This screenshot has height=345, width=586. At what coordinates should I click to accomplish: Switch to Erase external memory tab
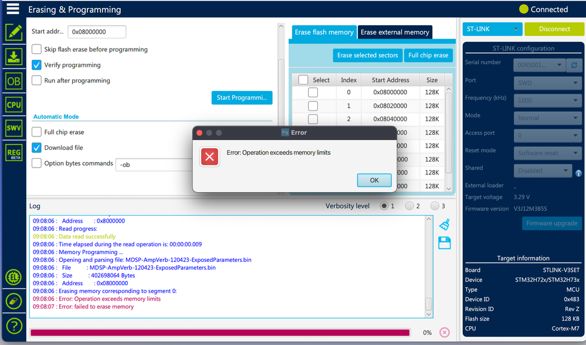coord(395,32)
